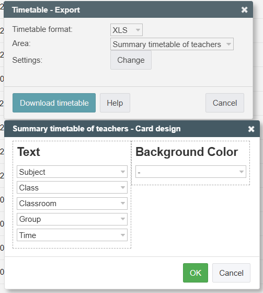The height and width of the screenshot is (293, 263).
Task: Click the Background Color heading
Action: tap(187, 152)
